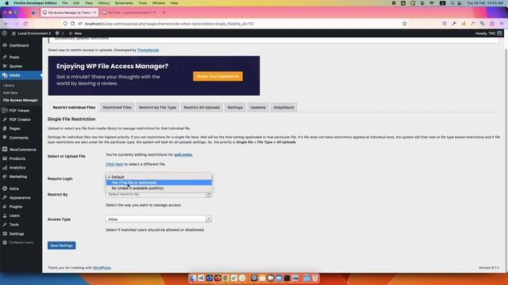508x285 pixels.
Task: Click the 'Howdy, TNC' account menu
Action: pos(488,33)
